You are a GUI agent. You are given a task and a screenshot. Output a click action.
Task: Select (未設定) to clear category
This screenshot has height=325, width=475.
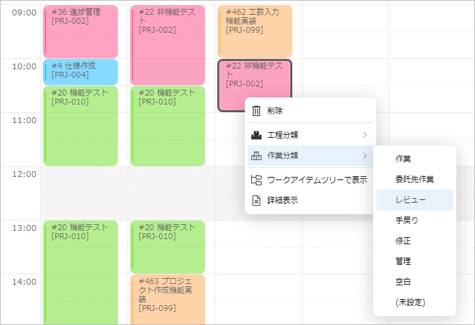click(410, 303)
